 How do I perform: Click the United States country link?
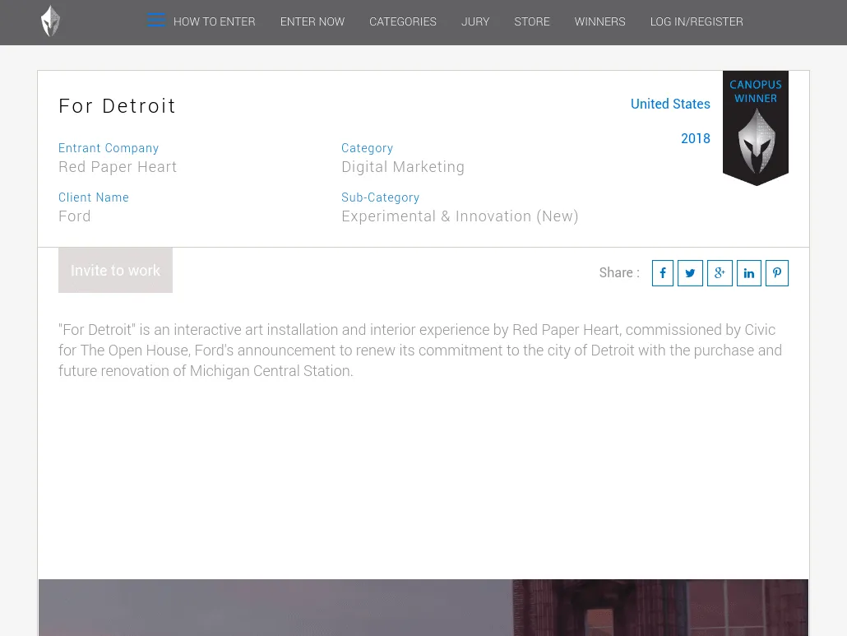click(670, 104)
